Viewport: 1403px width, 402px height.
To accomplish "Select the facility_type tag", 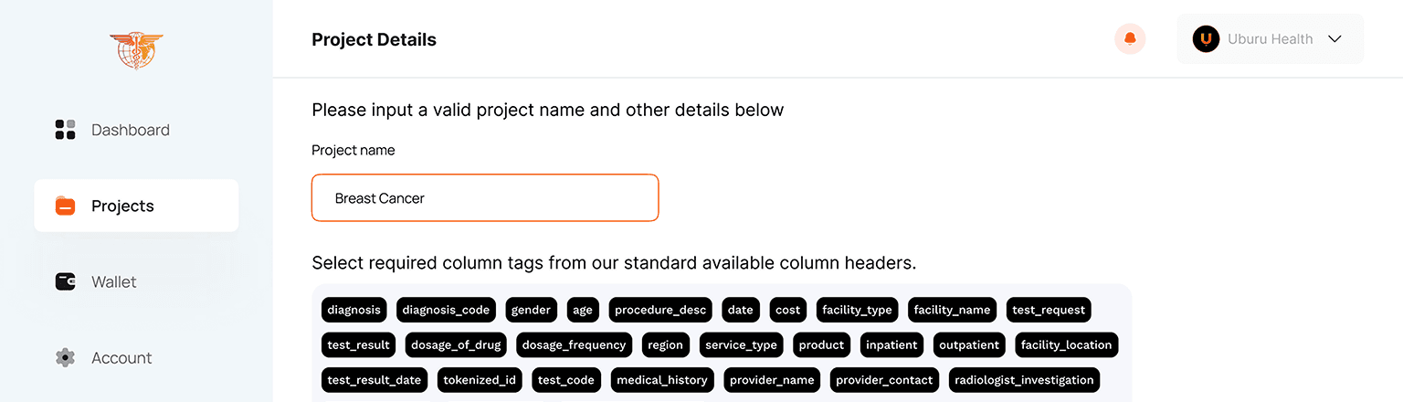I will click(x=857, y=310).
